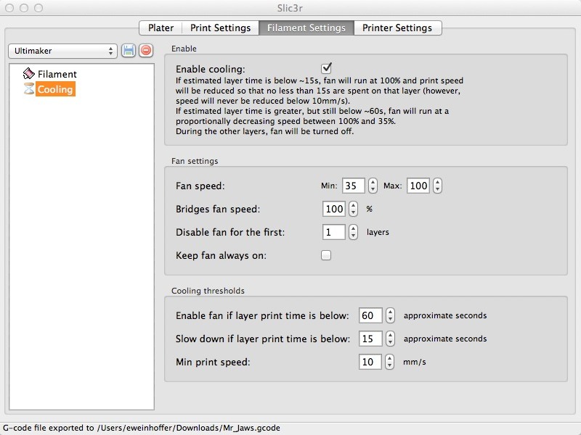
Task: Click the Cooling thresholds section heading
Action: coord(208,291)
